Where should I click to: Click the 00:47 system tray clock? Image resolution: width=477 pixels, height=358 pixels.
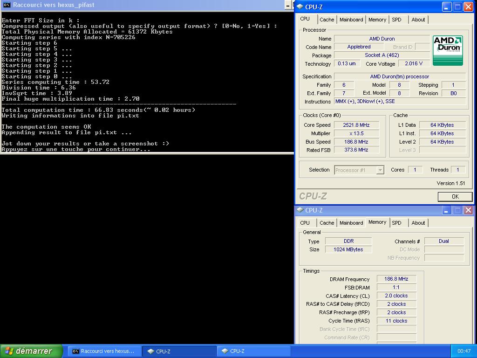pyautogui.click(x=464, y=351)
